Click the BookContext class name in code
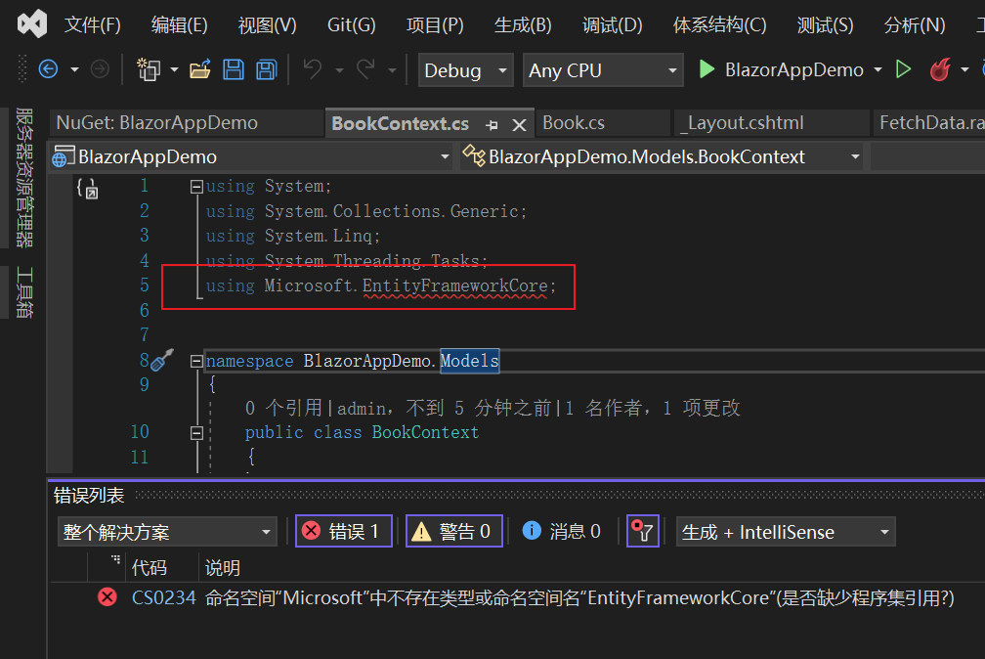Image resolution: width=985 pixels, height=659 pixels. 425,432
